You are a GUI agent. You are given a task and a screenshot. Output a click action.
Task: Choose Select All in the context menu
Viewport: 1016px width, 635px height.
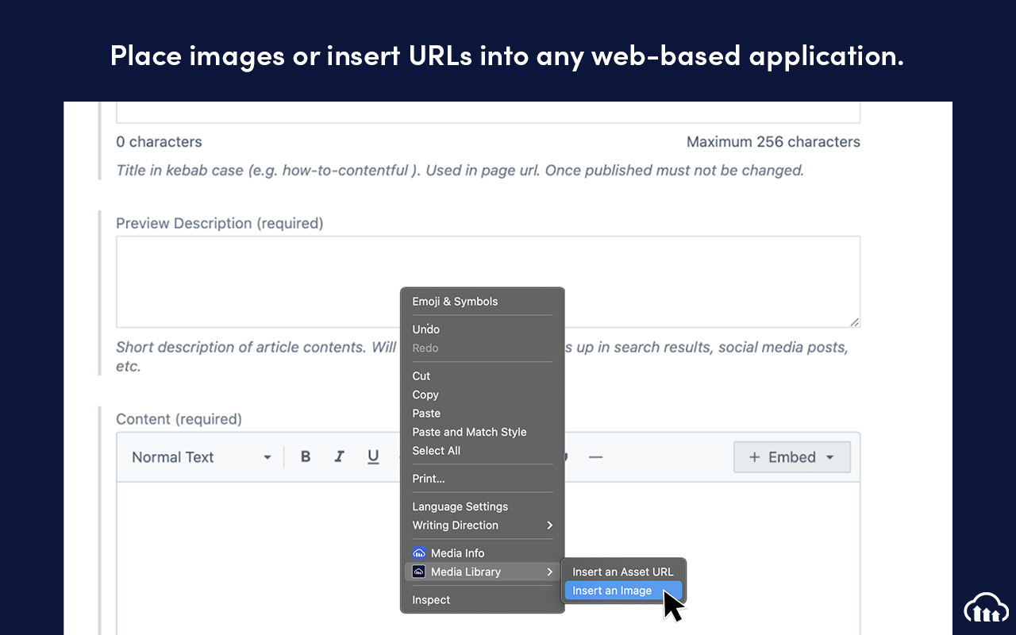(437, 450)
